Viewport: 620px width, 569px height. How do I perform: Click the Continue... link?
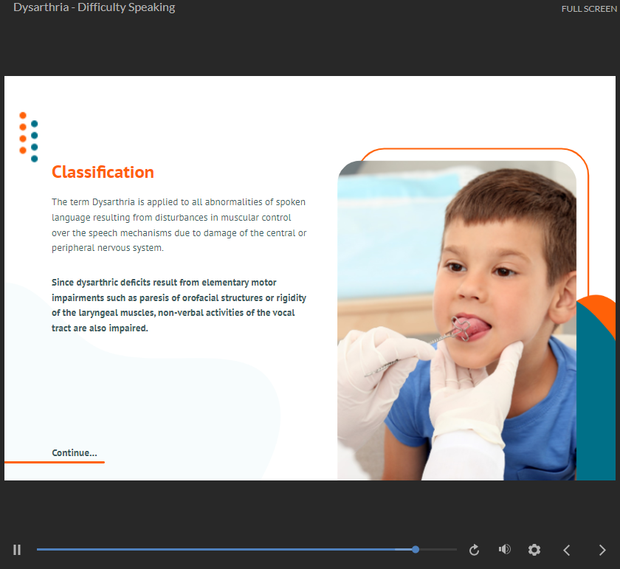74,452
